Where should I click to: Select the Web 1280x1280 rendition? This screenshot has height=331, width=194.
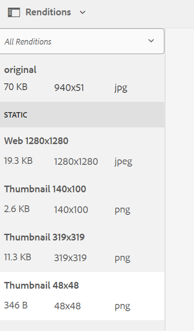coord(82,151)
